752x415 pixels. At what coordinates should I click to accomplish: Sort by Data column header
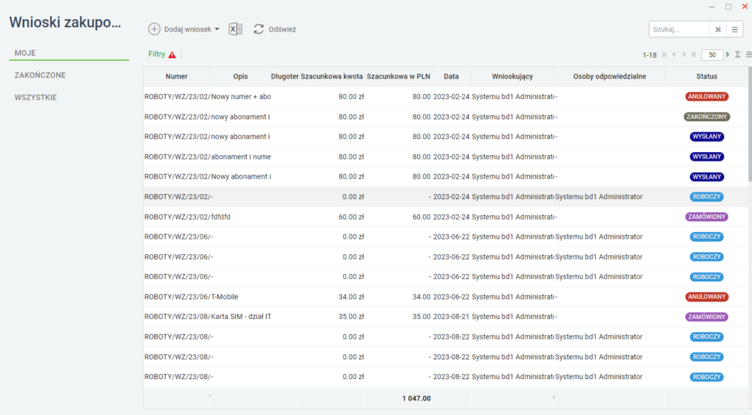tap(451, 76)
